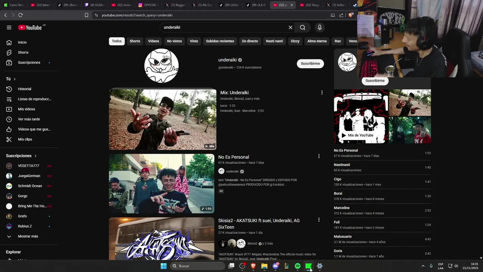Open Historial from the sidebar
This screenshot has width=483, height=272.
(x=25, y=89)
